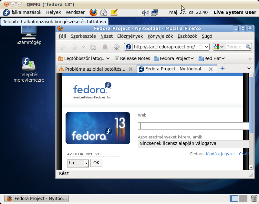
Task: Open the clock showing máj. 27., cs, 22.40
Action: point(188,12)
